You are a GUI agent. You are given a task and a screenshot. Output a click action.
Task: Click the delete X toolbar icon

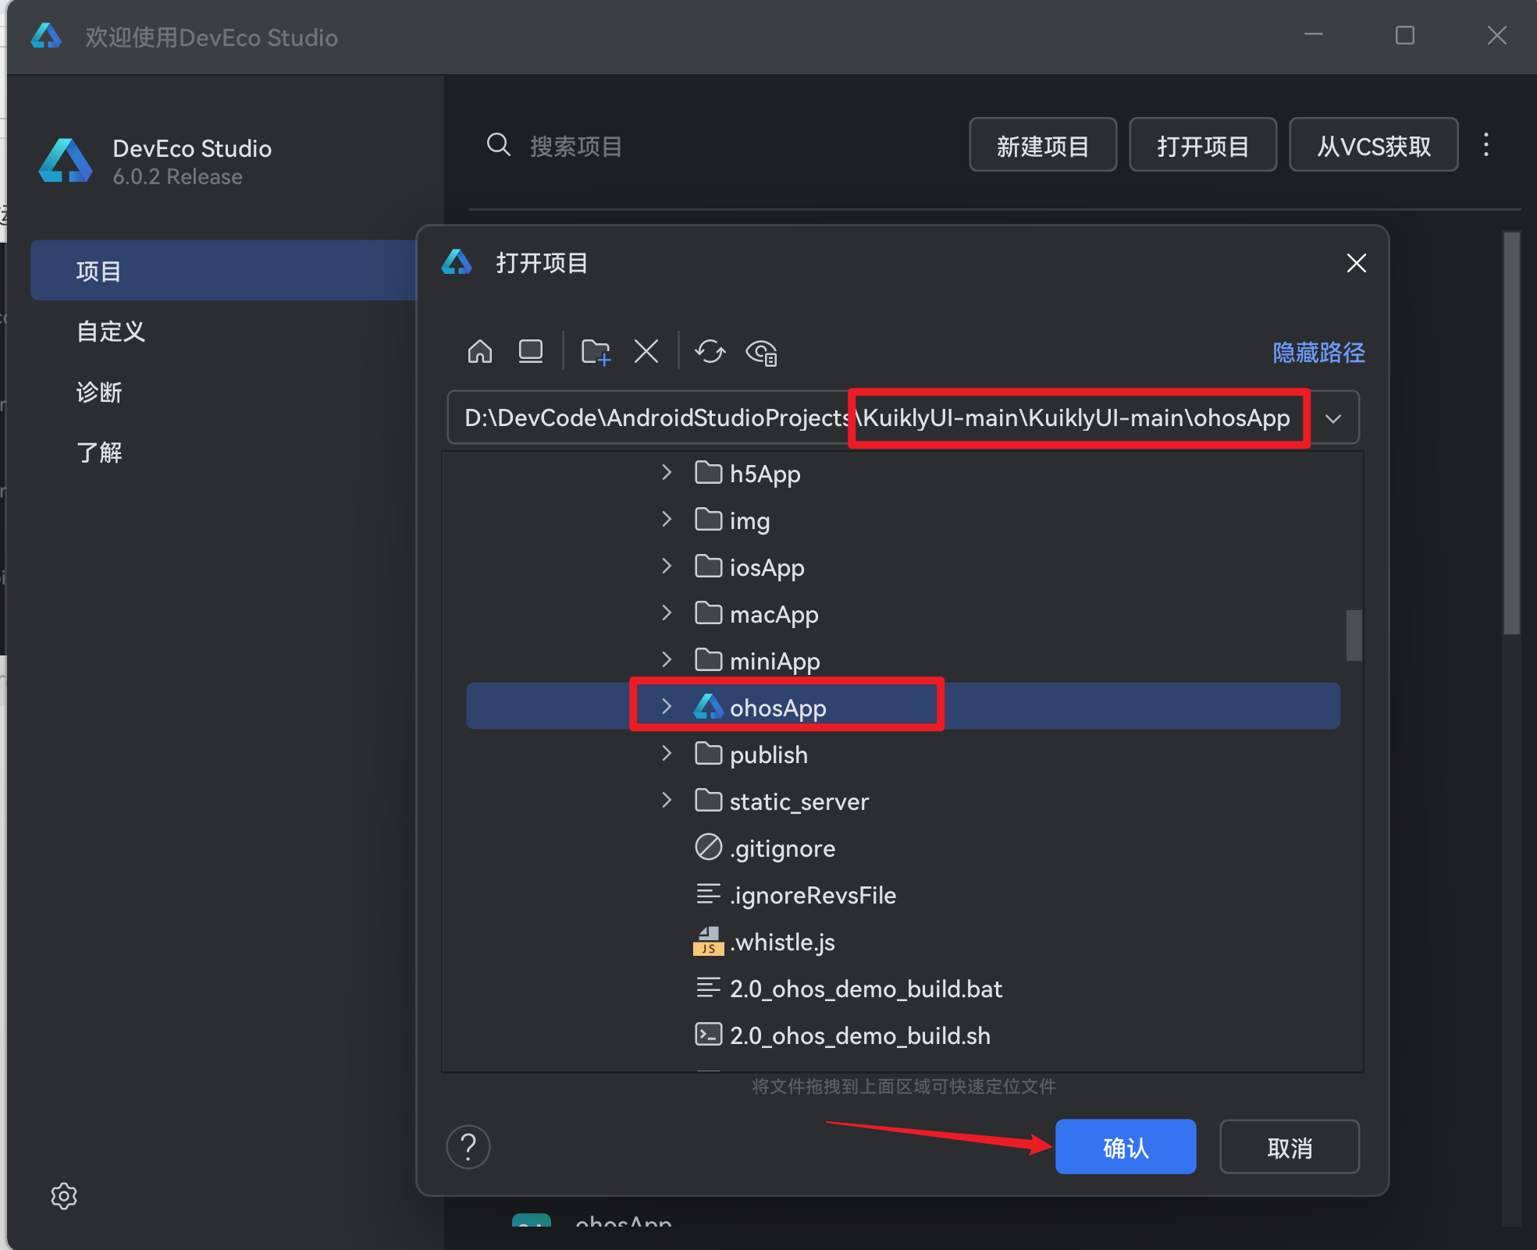pos(646,352)
